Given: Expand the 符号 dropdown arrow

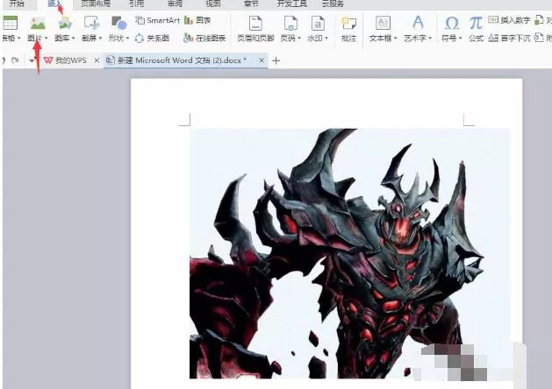Looking at the screenshot, I should point(460,38).
